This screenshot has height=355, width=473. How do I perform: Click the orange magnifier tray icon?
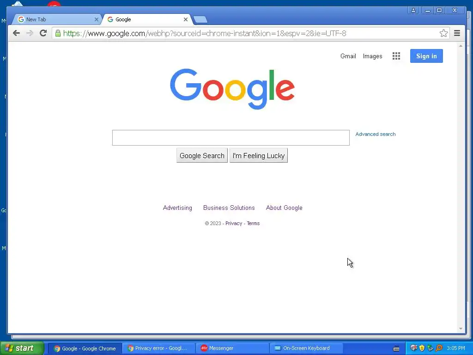439,348
